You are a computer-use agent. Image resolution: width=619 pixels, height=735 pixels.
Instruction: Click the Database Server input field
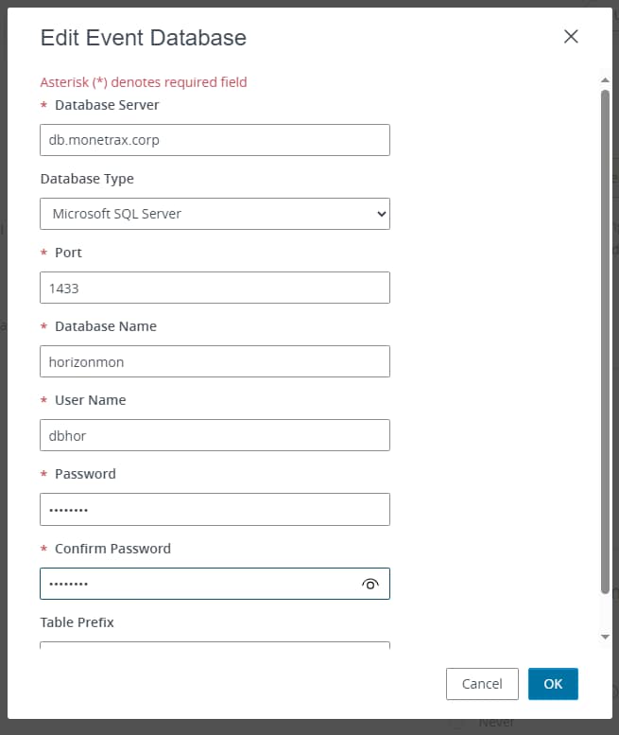[215, 140]
